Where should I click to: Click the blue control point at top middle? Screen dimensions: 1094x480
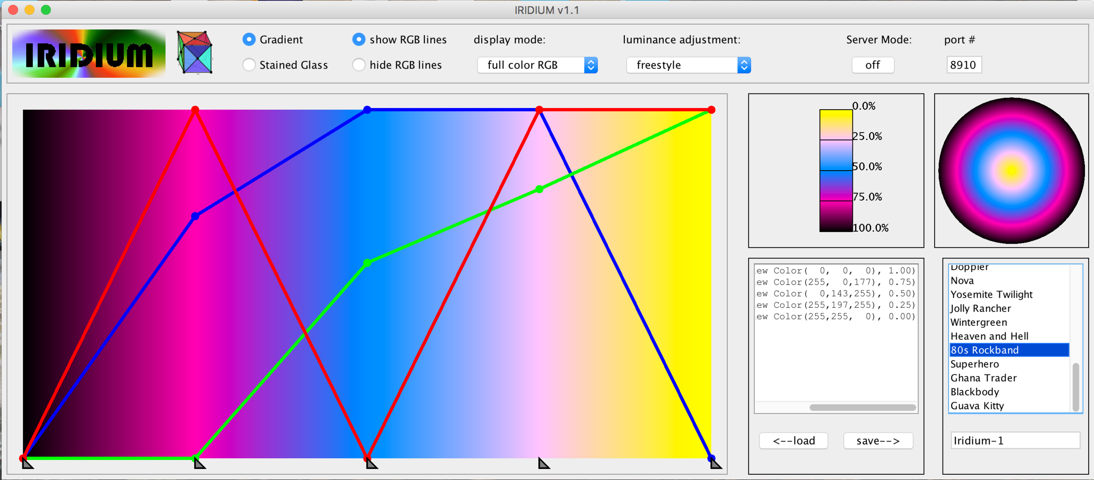click(367, 109)
